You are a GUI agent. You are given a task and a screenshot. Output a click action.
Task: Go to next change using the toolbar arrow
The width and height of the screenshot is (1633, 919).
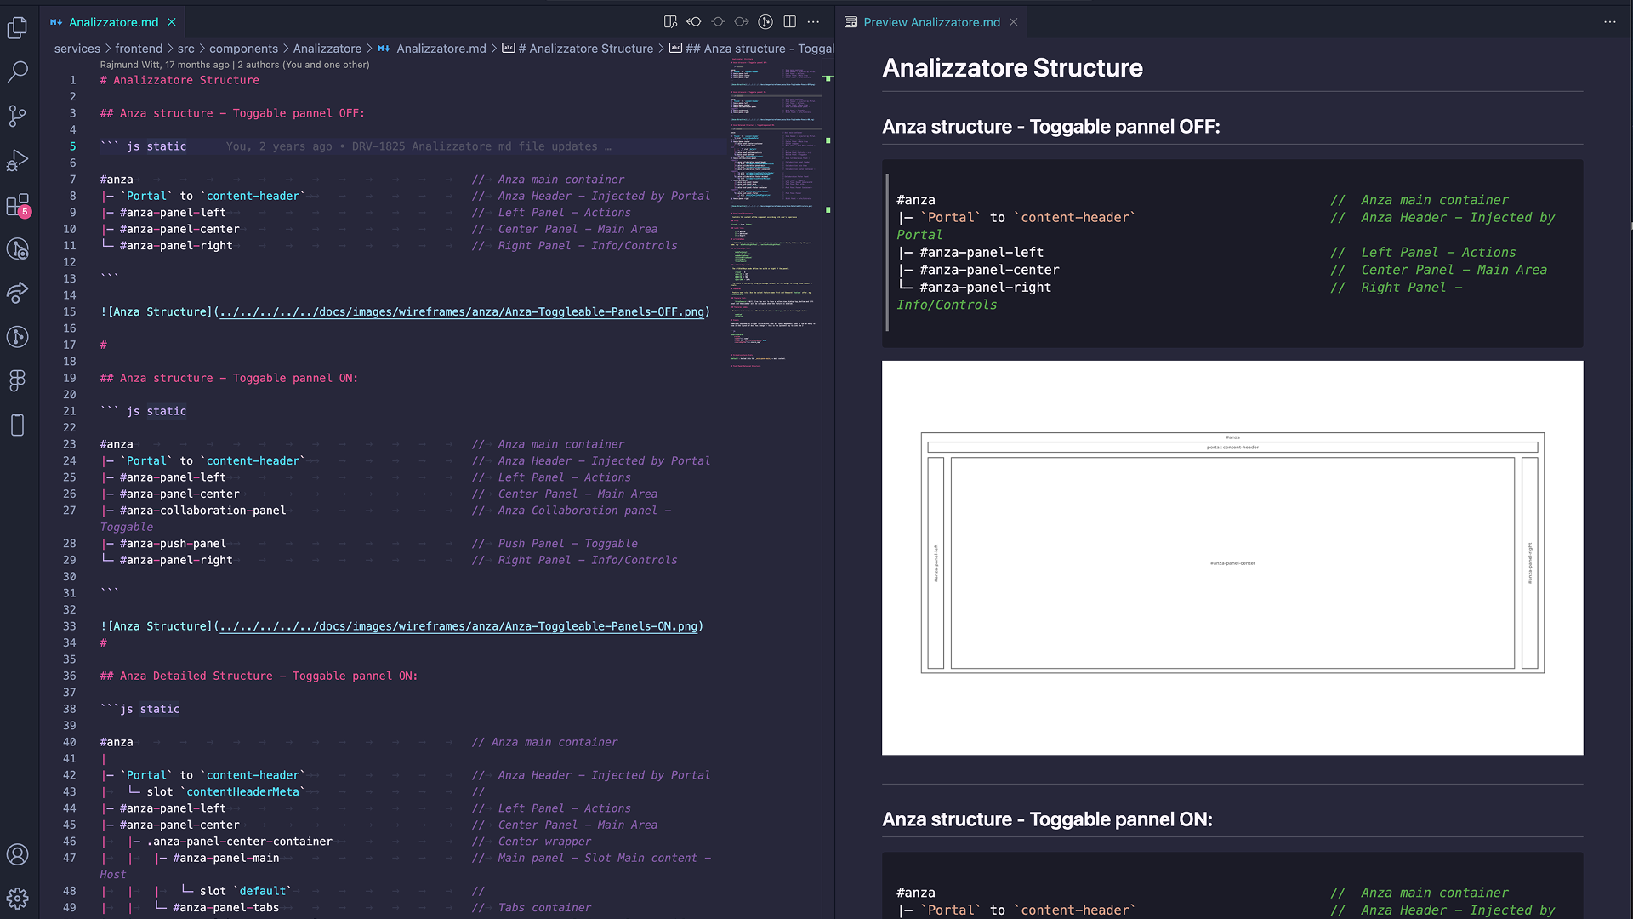[x=743, y=21]
